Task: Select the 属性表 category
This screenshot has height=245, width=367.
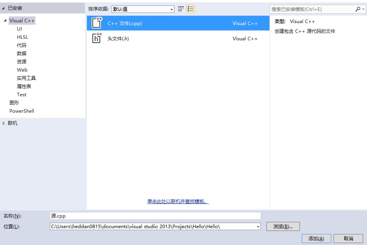Action: coord(24,86)
